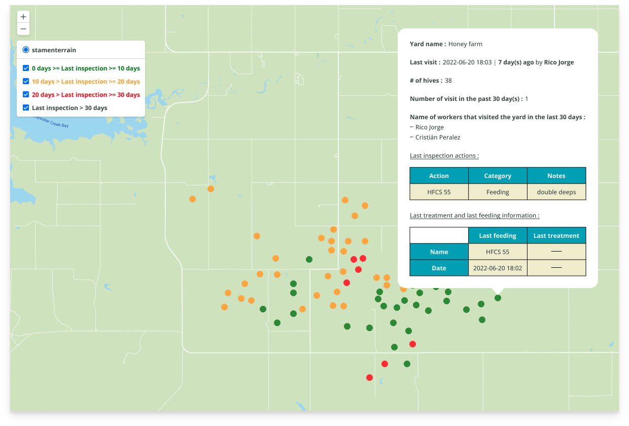
Task: Click the Last inspection actions heading
Action: tap(444, 156)
